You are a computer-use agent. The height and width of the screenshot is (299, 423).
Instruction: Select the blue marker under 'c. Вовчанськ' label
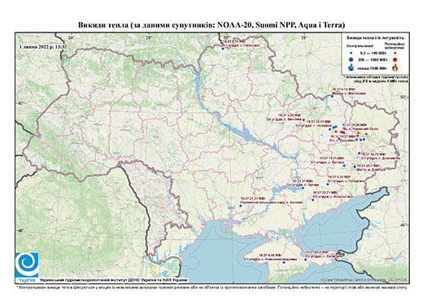[332, 97]
